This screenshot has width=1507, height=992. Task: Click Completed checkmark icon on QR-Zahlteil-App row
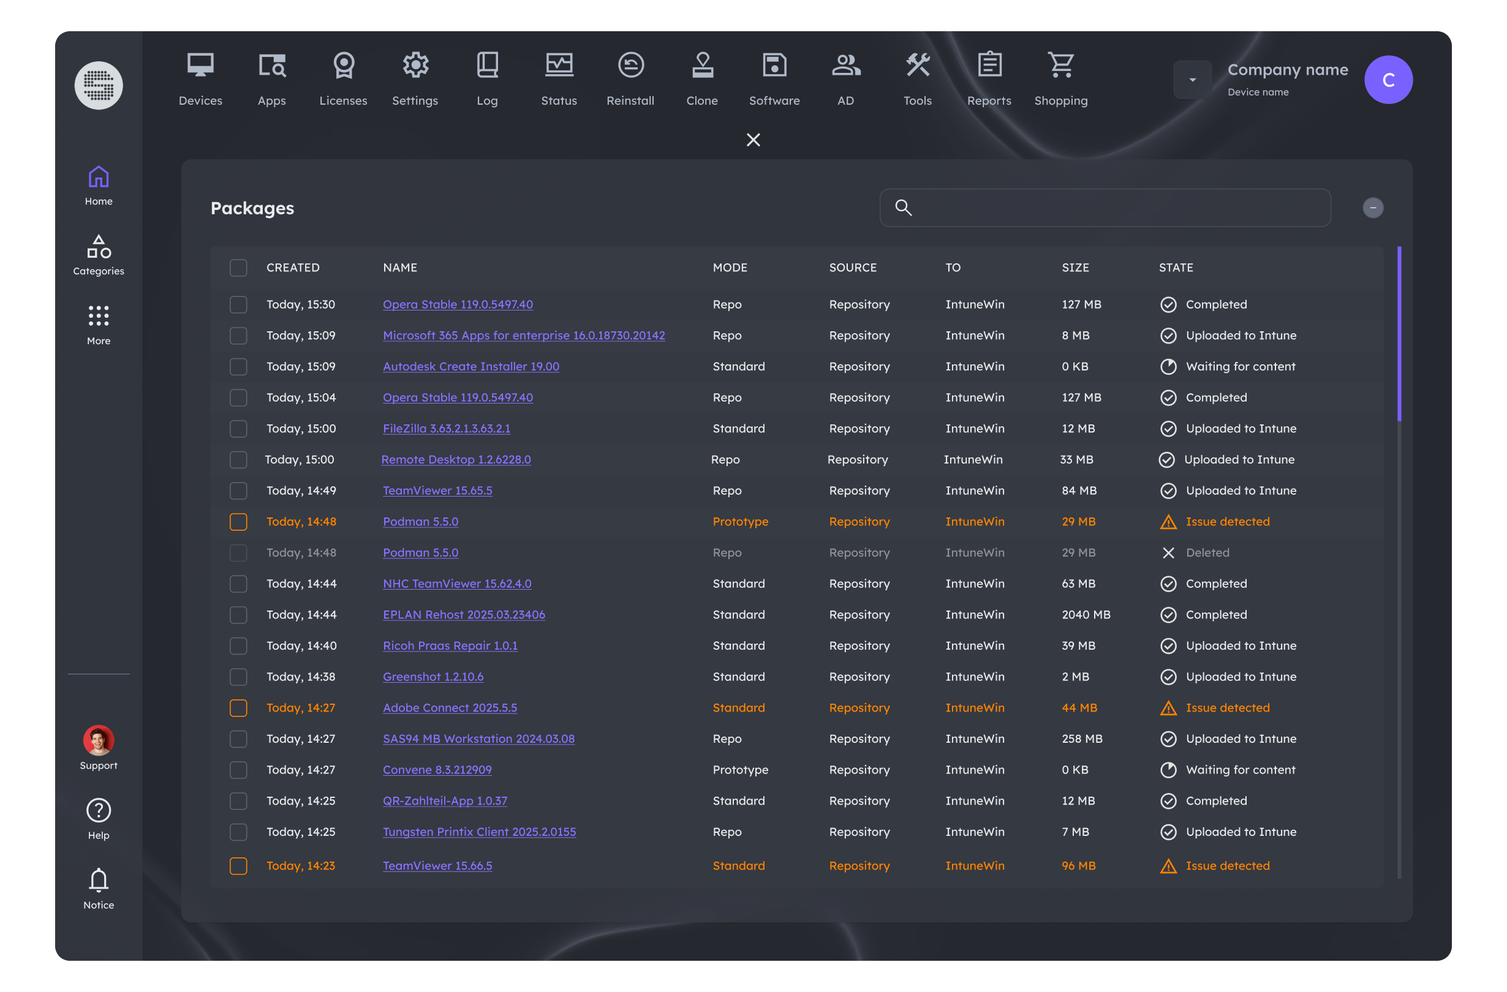pos(1168,801)
